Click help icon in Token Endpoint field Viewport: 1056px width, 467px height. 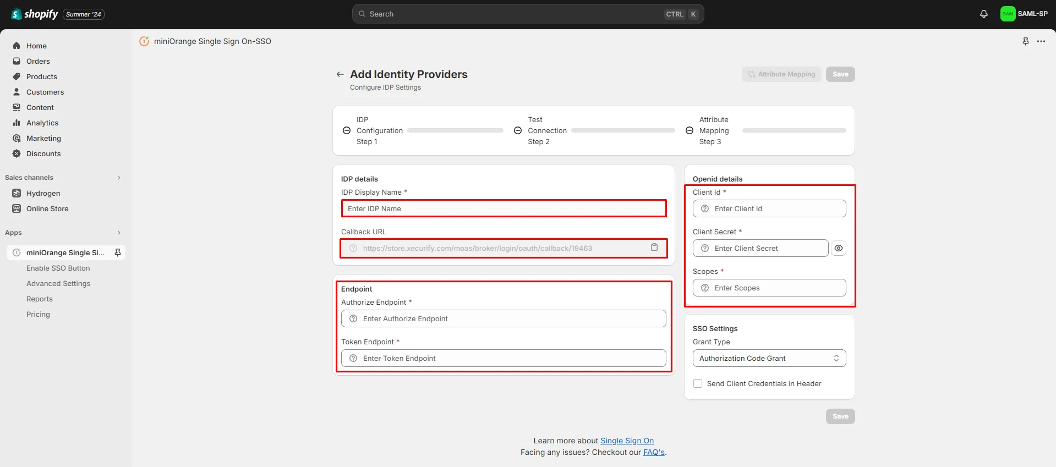pos(353,358)
